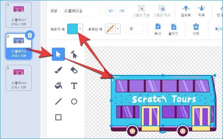The height and width of the screenshot is (139, 223).
Task: Select the Line tool
Action: click(58, 102)
